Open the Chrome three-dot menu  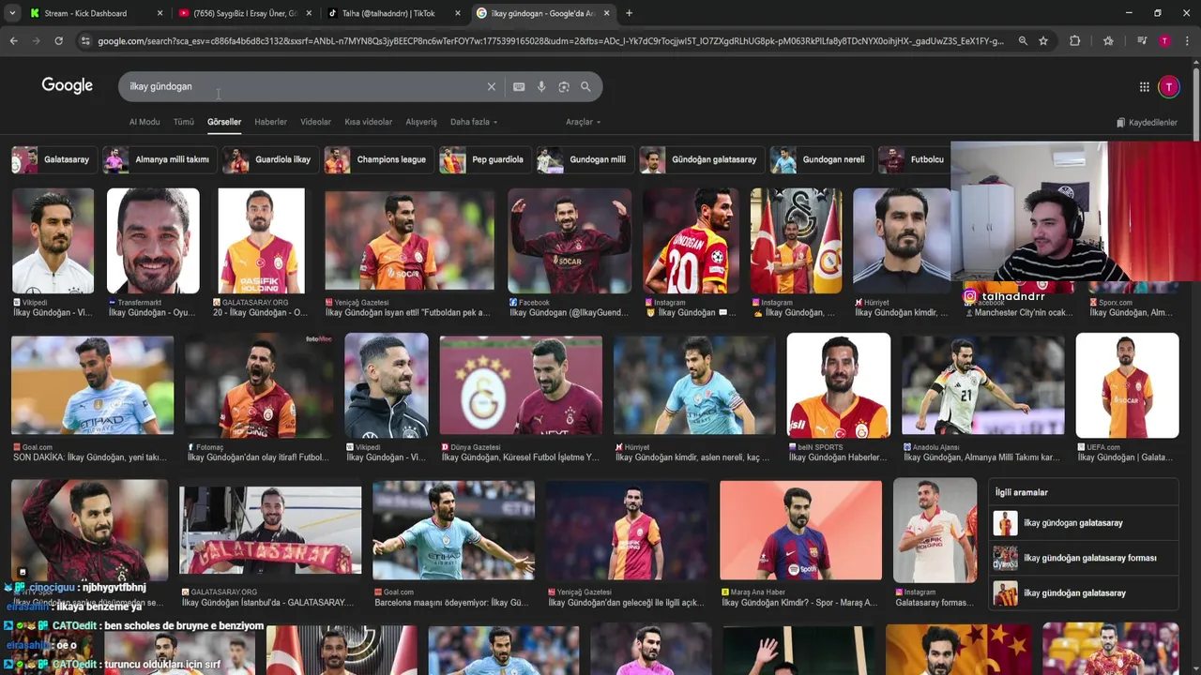(x=1187, y=40)
